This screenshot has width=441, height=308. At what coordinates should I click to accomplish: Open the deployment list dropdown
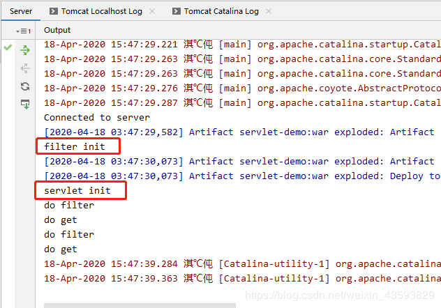pos(23,31)
